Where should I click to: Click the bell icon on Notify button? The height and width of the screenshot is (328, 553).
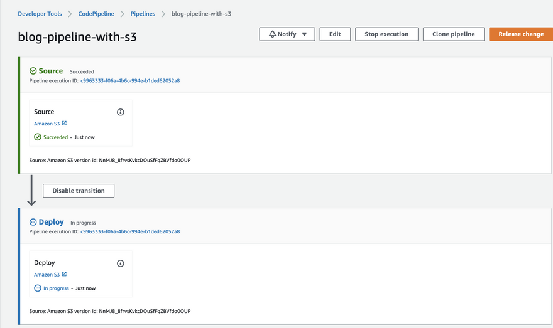(272, 34)
